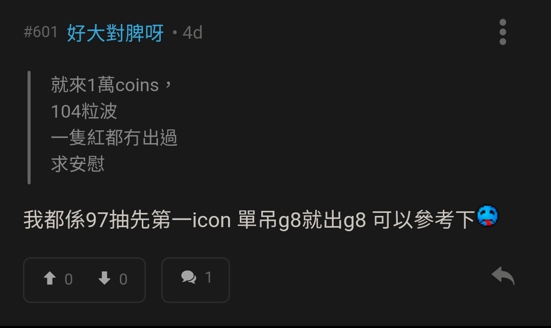Open quoted line 就來1萬coins
This screenshot has width=551, height=328.
coord(111,85)
